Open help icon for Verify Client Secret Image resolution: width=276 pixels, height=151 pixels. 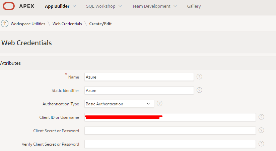pyautogui.click(x=262, y=144)
